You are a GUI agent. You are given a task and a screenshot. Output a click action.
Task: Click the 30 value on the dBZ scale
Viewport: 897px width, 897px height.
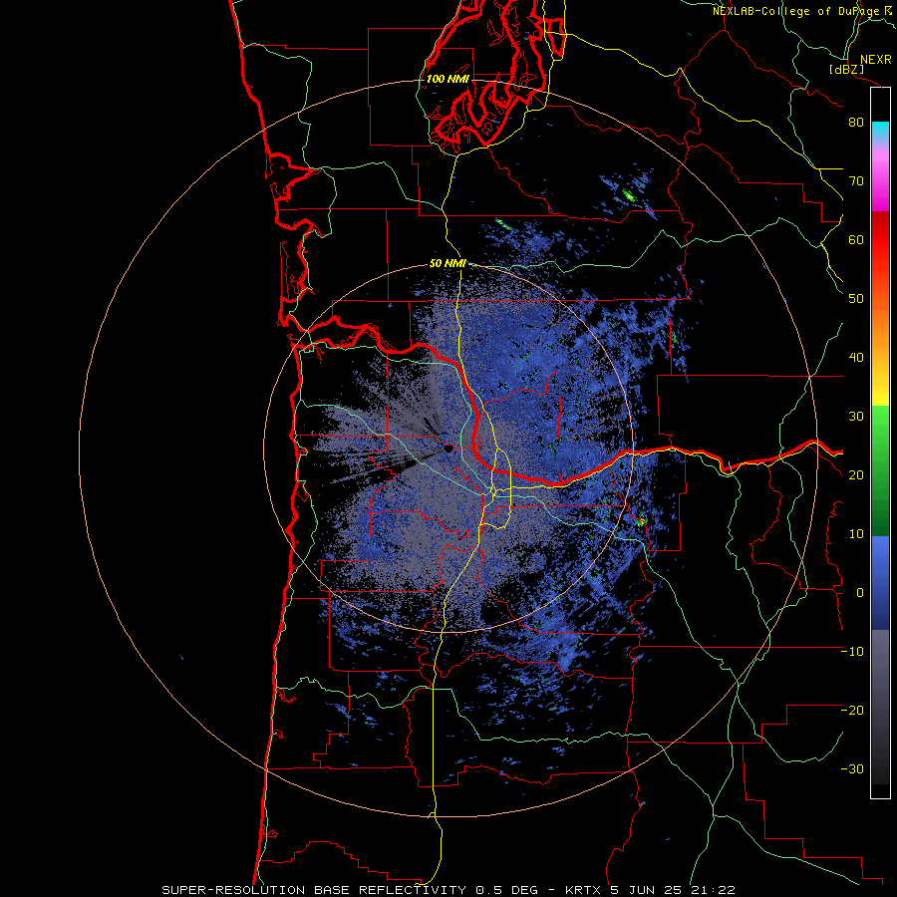856,417
